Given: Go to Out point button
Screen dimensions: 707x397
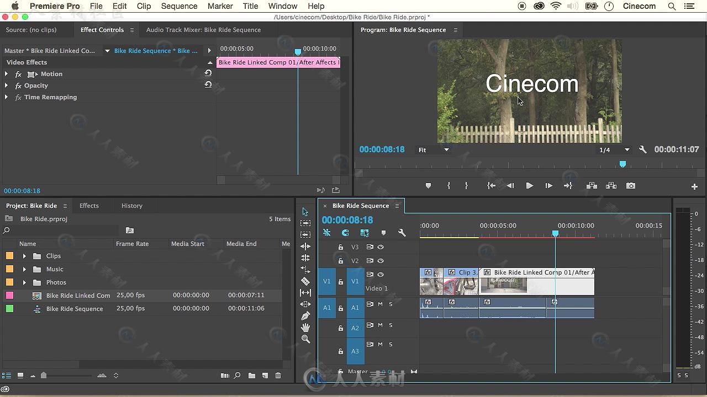Looking at the screenshot, I should point(568,186).
